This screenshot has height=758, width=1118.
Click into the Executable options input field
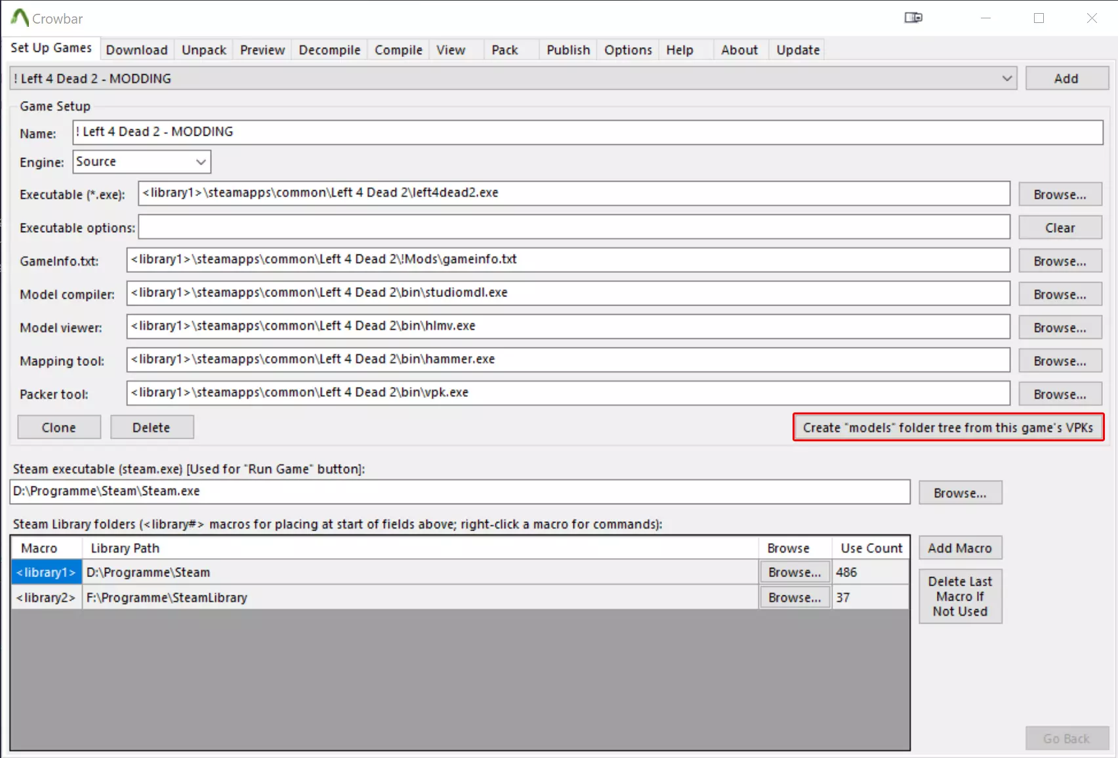(573, 228)
